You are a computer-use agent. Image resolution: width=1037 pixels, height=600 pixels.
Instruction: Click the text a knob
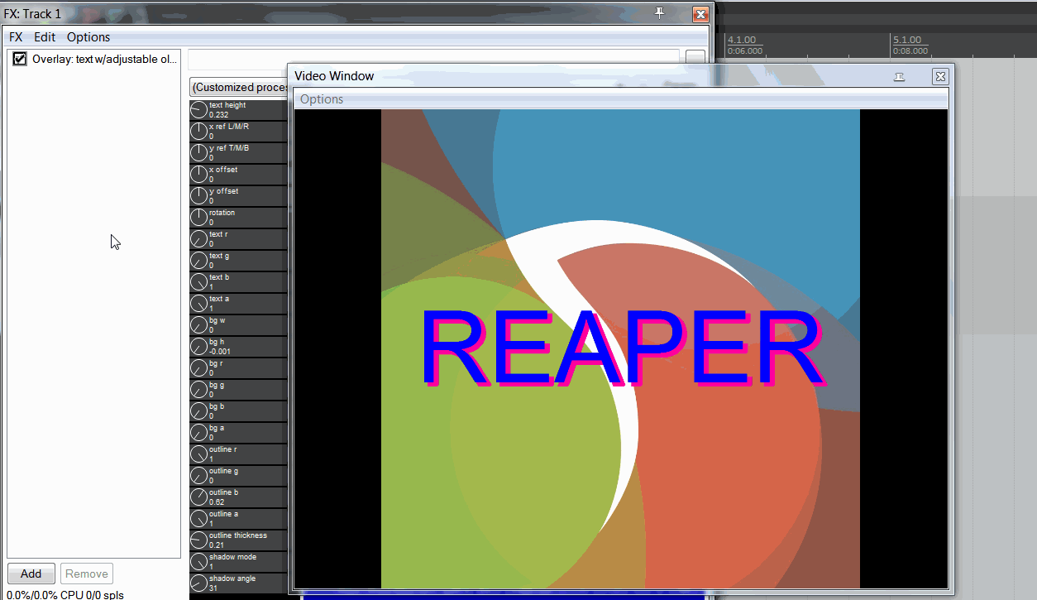[198, 303]
